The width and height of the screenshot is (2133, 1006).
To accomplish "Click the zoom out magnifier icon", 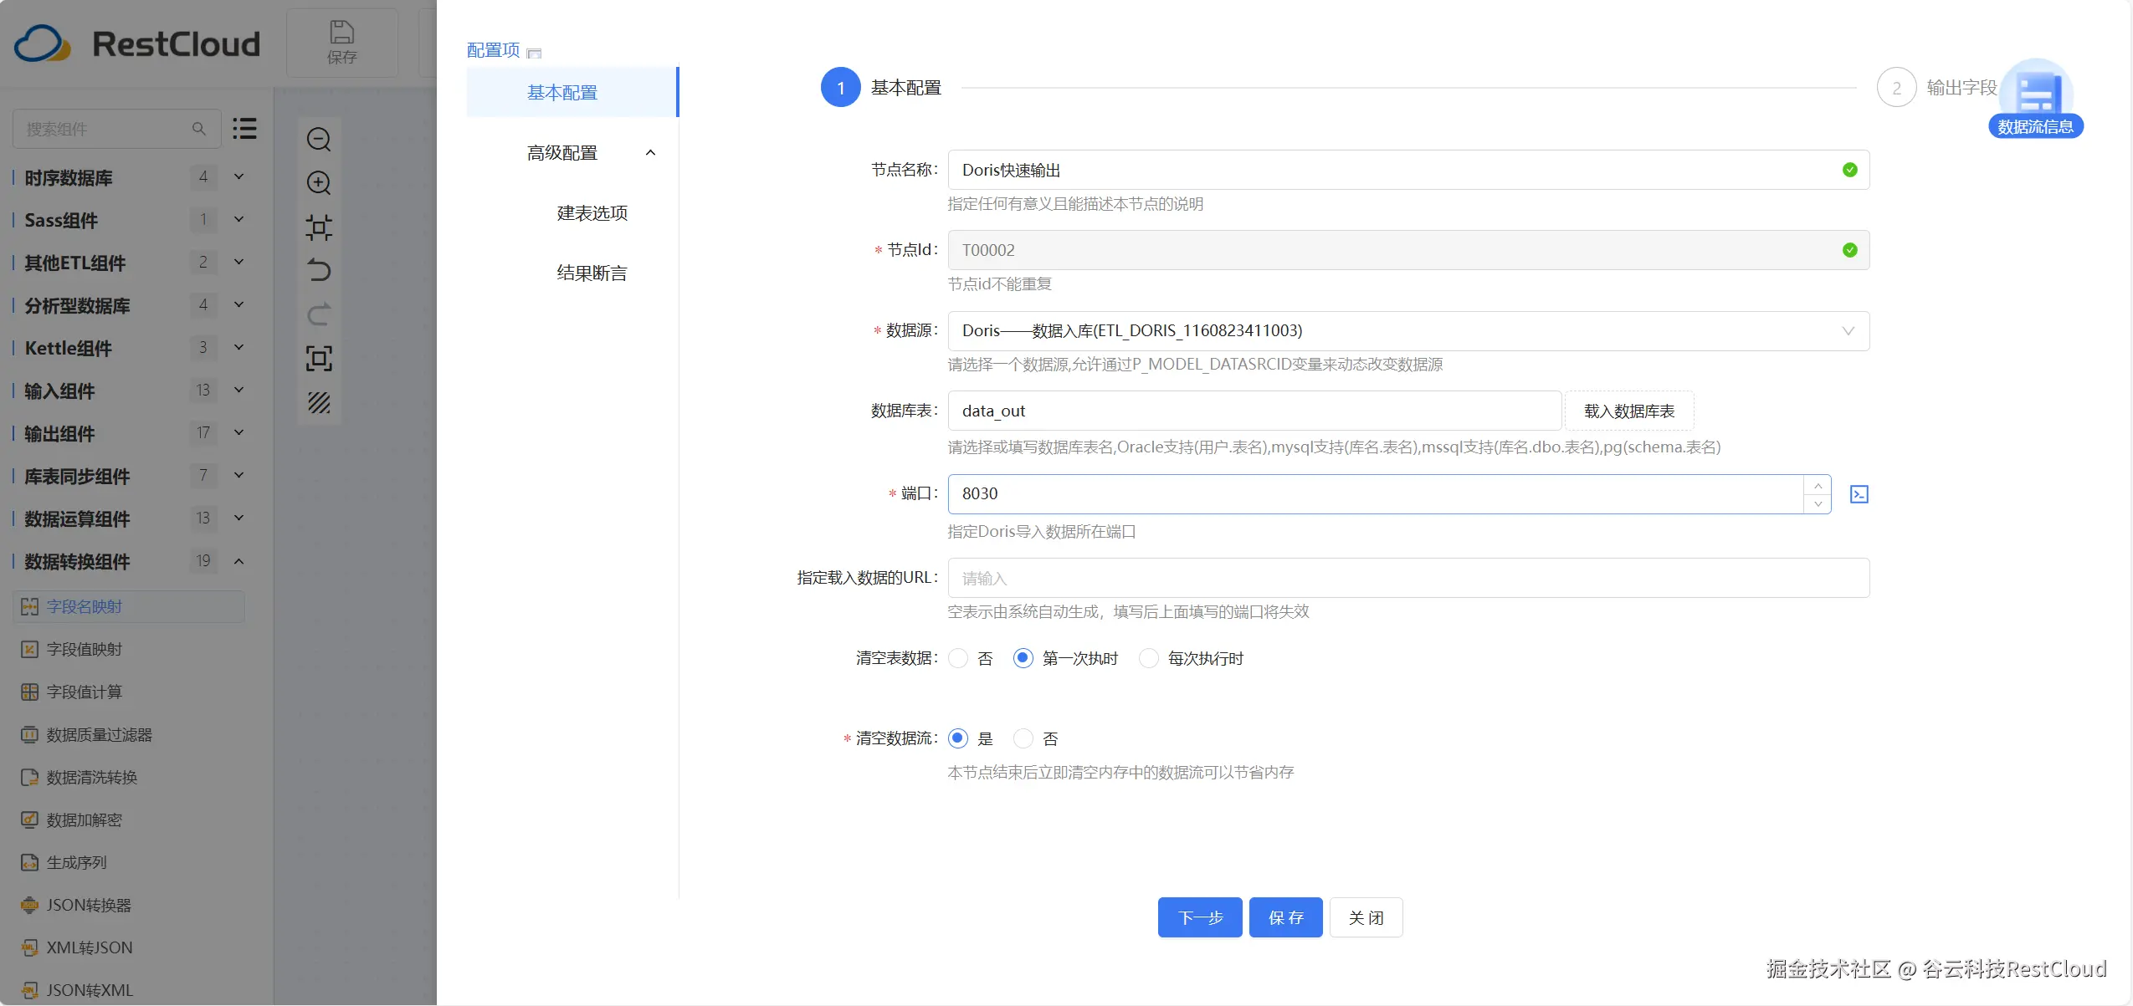I will 319,139.
